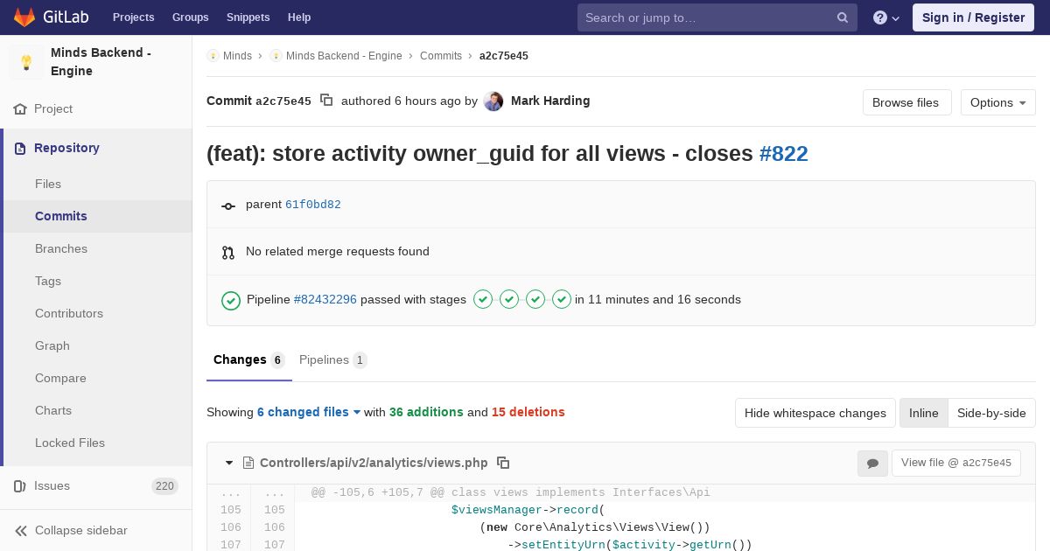Click the fourth pipeline stage check icon

pos(562,299)
